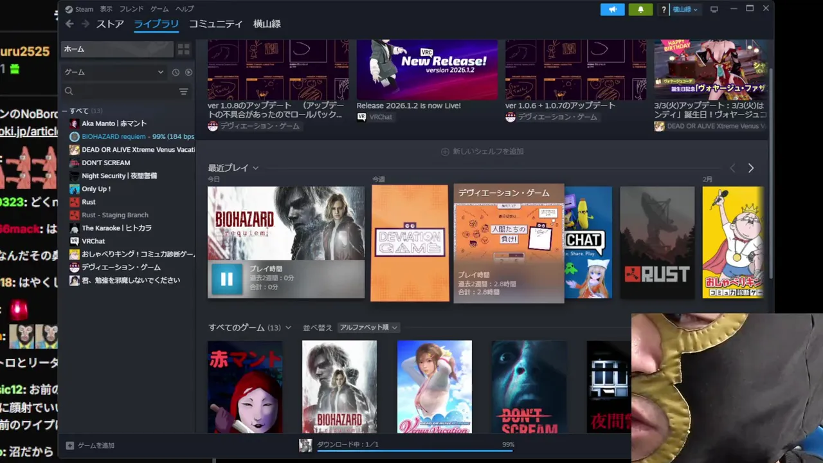Click the Steam announcements megaphone icon

[x=612, y=10]
